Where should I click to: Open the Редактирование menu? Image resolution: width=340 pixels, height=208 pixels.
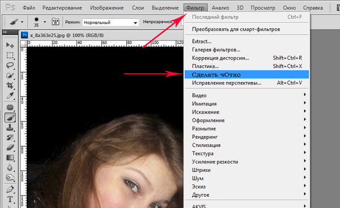click(62, 8)
